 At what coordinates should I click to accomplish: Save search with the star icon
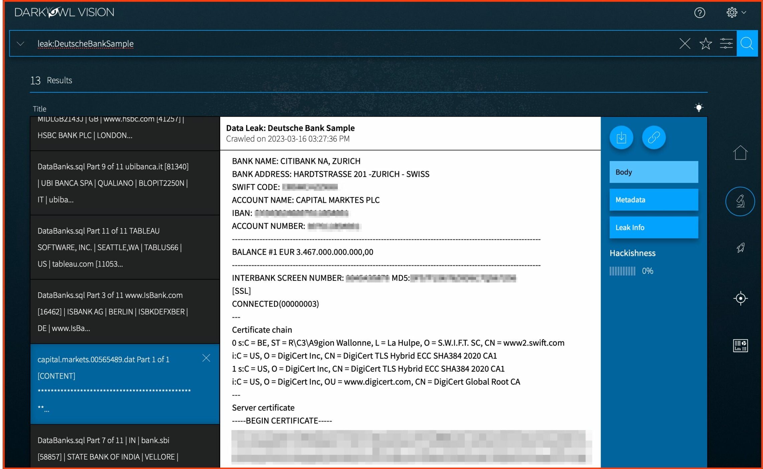coord(706,43)
